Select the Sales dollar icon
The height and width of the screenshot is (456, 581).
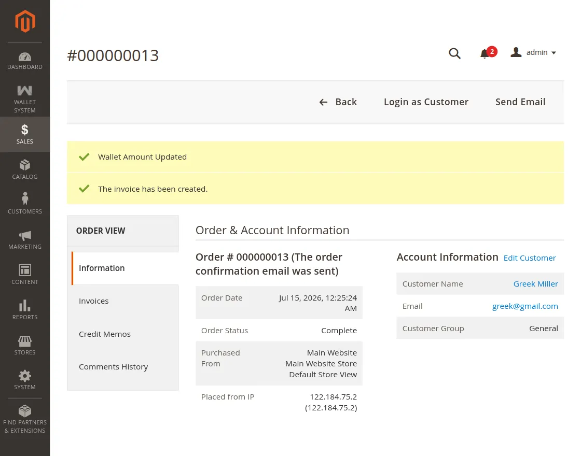point(25,130)
